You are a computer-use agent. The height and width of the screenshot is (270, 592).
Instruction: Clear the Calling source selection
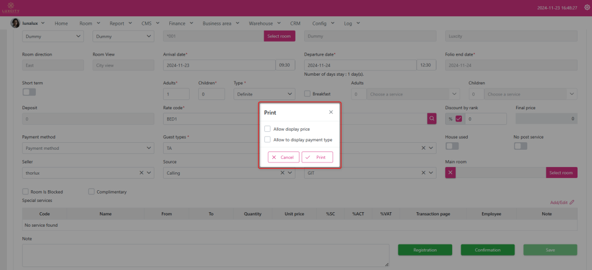pos(283,173)
